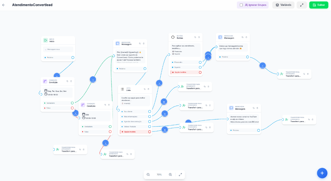
Task: Click the 'Seg, Ter, Qua, Qui, Sex' schedule text
Action: pos(57,91)
